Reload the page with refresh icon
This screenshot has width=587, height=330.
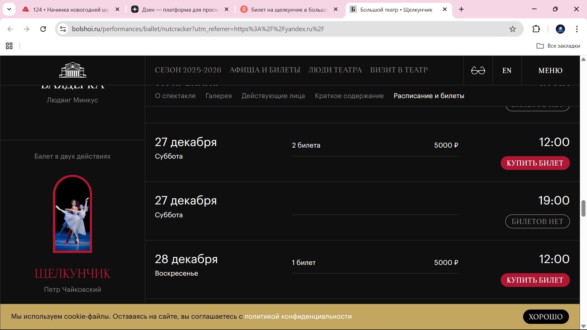(43, 29)
